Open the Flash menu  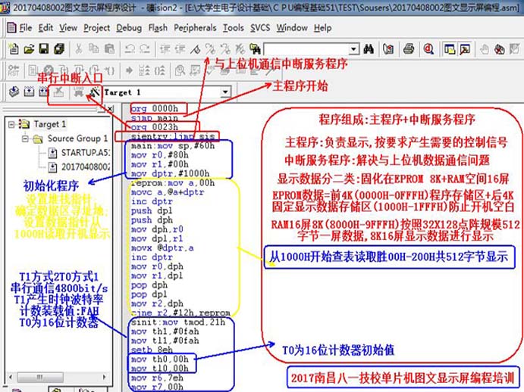(158, 28)
